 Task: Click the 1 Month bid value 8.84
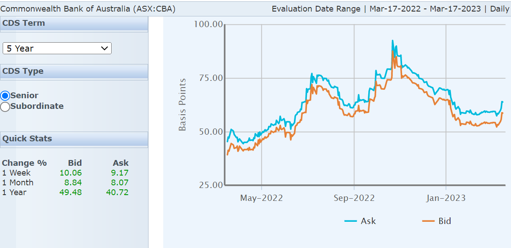point(73,183)
